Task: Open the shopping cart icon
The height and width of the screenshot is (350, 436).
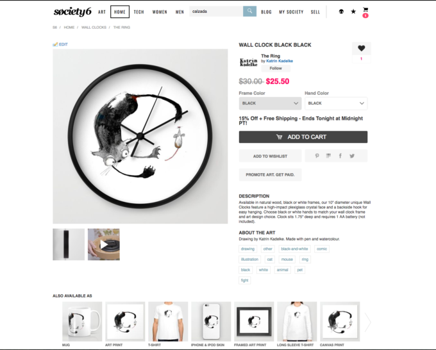Action: click(x=365, y=10)
